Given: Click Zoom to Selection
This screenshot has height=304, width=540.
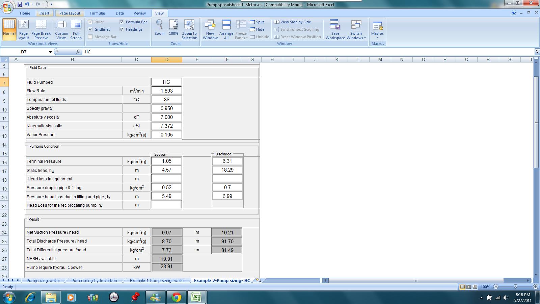Looking at the screenshot, I should 189,30.
